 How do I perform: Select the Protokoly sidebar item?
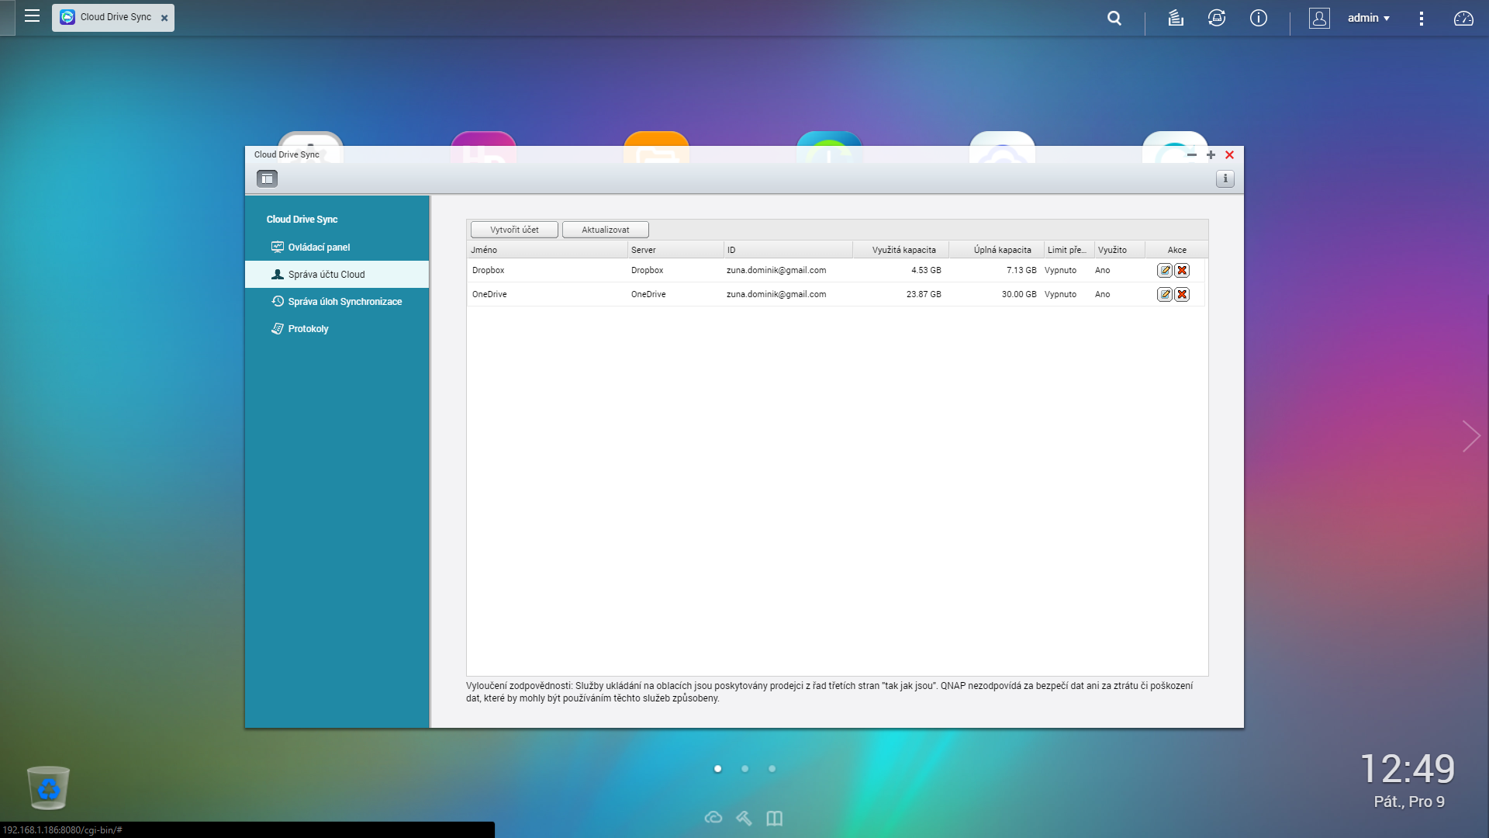pyautogui.click(x=308, y=329)
